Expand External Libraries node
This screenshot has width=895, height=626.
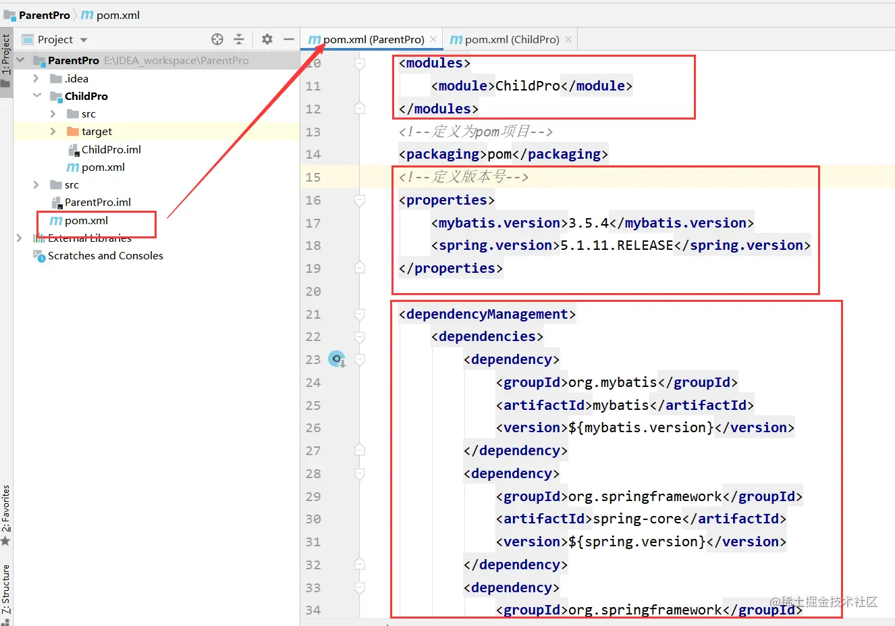(19, 238)
